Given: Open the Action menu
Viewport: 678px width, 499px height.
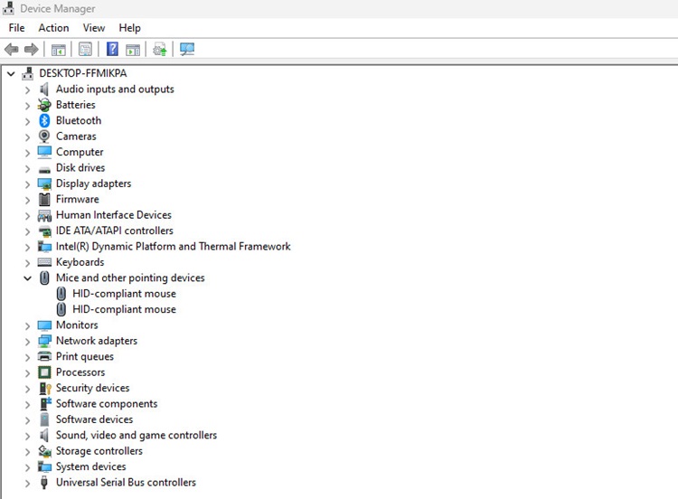Looking at the screenshot, I should click(53, 28).
